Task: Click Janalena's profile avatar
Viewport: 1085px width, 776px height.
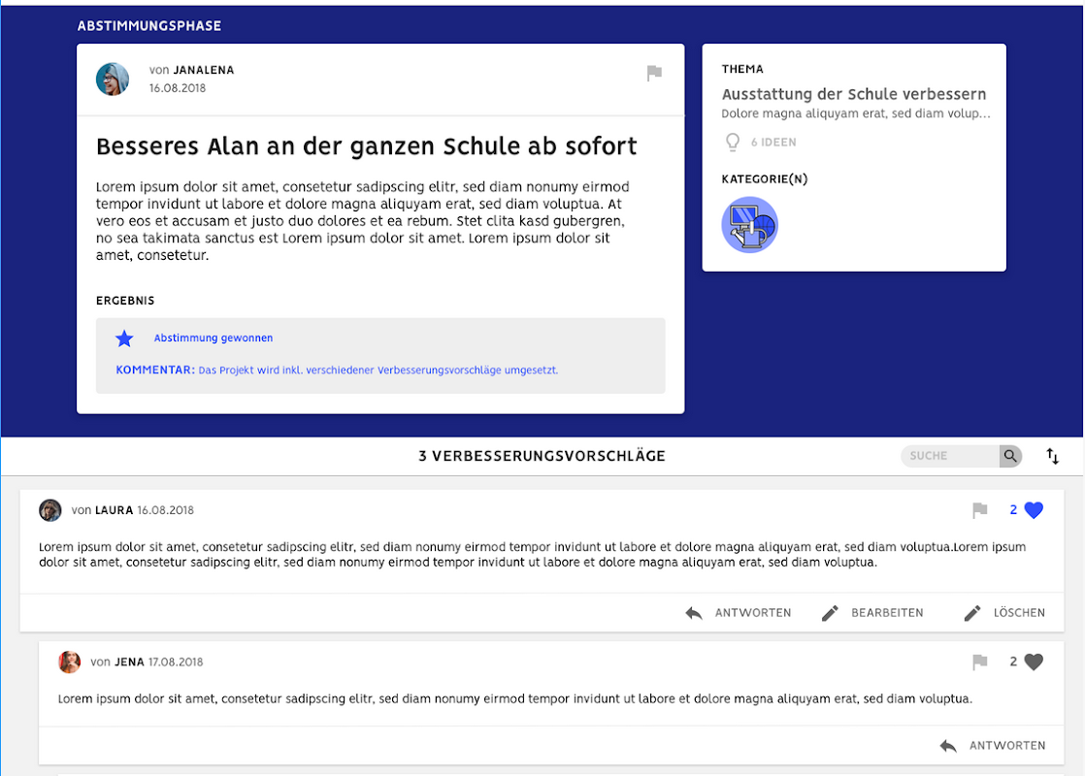Action: [x=113, y=79]
